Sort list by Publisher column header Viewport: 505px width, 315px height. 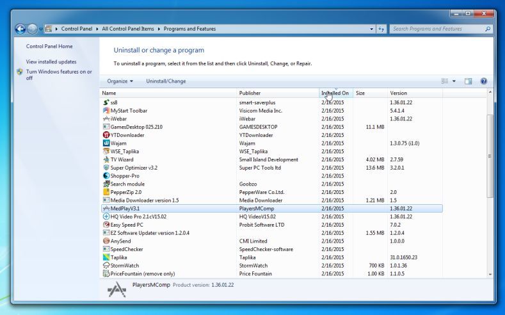click(x=250, y=93)
